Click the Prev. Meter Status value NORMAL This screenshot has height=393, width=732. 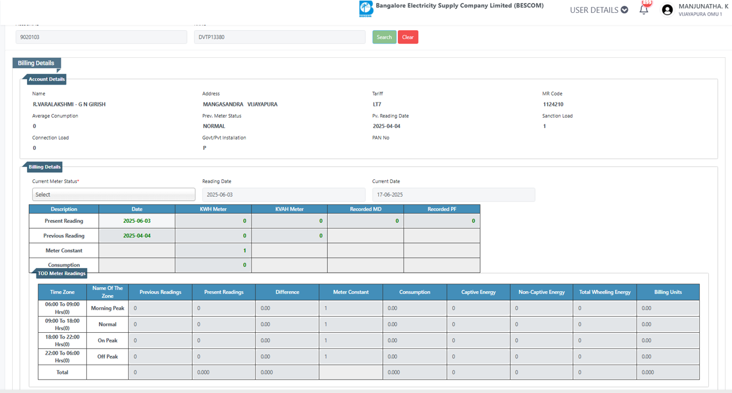click(x=214, y=126)
